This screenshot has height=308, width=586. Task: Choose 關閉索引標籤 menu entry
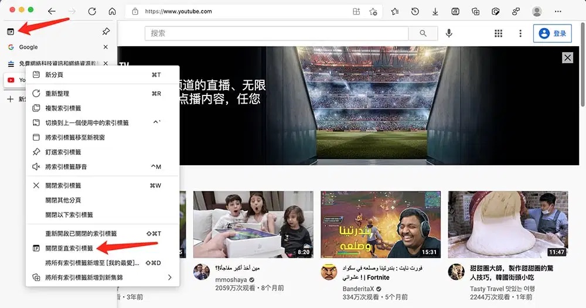tap(103, 186)
